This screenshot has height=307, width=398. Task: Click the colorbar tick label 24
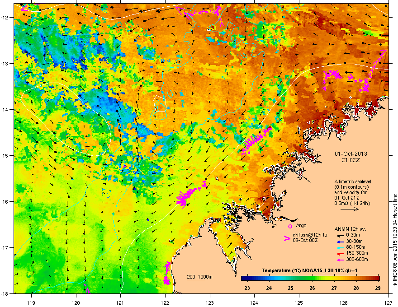pyautogui.click(x=269, y=288)
